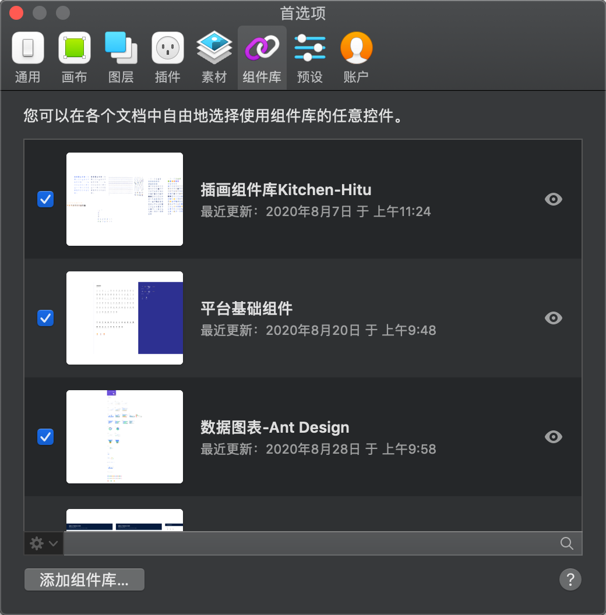This screenshot has height=615, width=606.
Task: Open the gear settings dropdown menu
Action: (43, 543)
